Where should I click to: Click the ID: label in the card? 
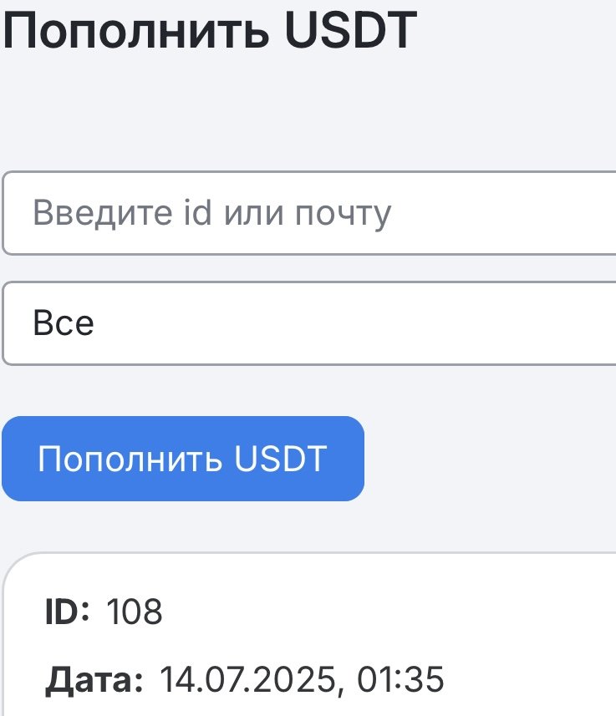(67, 611)
